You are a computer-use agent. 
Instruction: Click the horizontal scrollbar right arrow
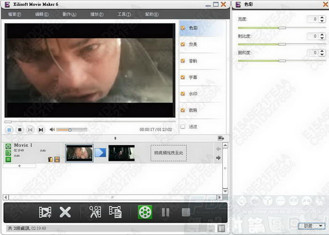coord(219,197)
